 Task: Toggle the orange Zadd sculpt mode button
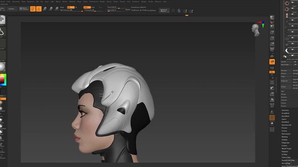[x=87, y=7]
